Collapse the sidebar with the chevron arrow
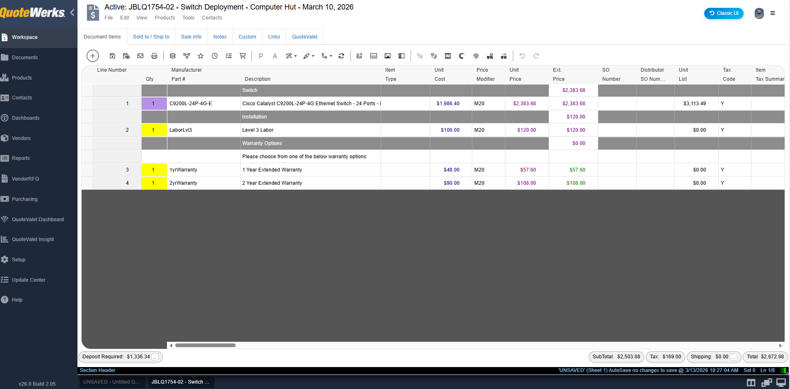Image resolution: width=790 pixels, height=389 pixels. pos(72,12)
